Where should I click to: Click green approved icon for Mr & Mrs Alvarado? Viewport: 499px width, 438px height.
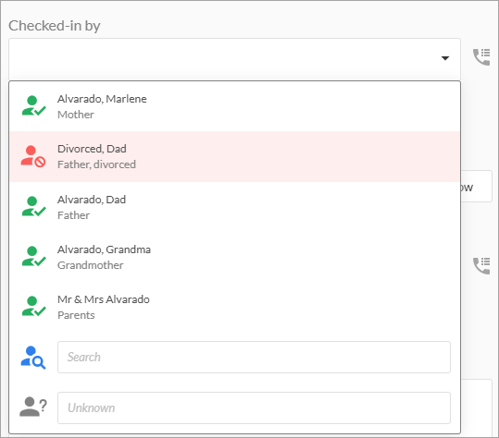pyautogui.click(x=33, y=306)
